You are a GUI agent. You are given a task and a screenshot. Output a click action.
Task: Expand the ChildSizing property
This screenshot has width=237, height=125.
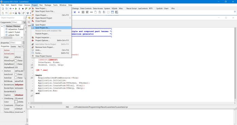pos(2,98)
